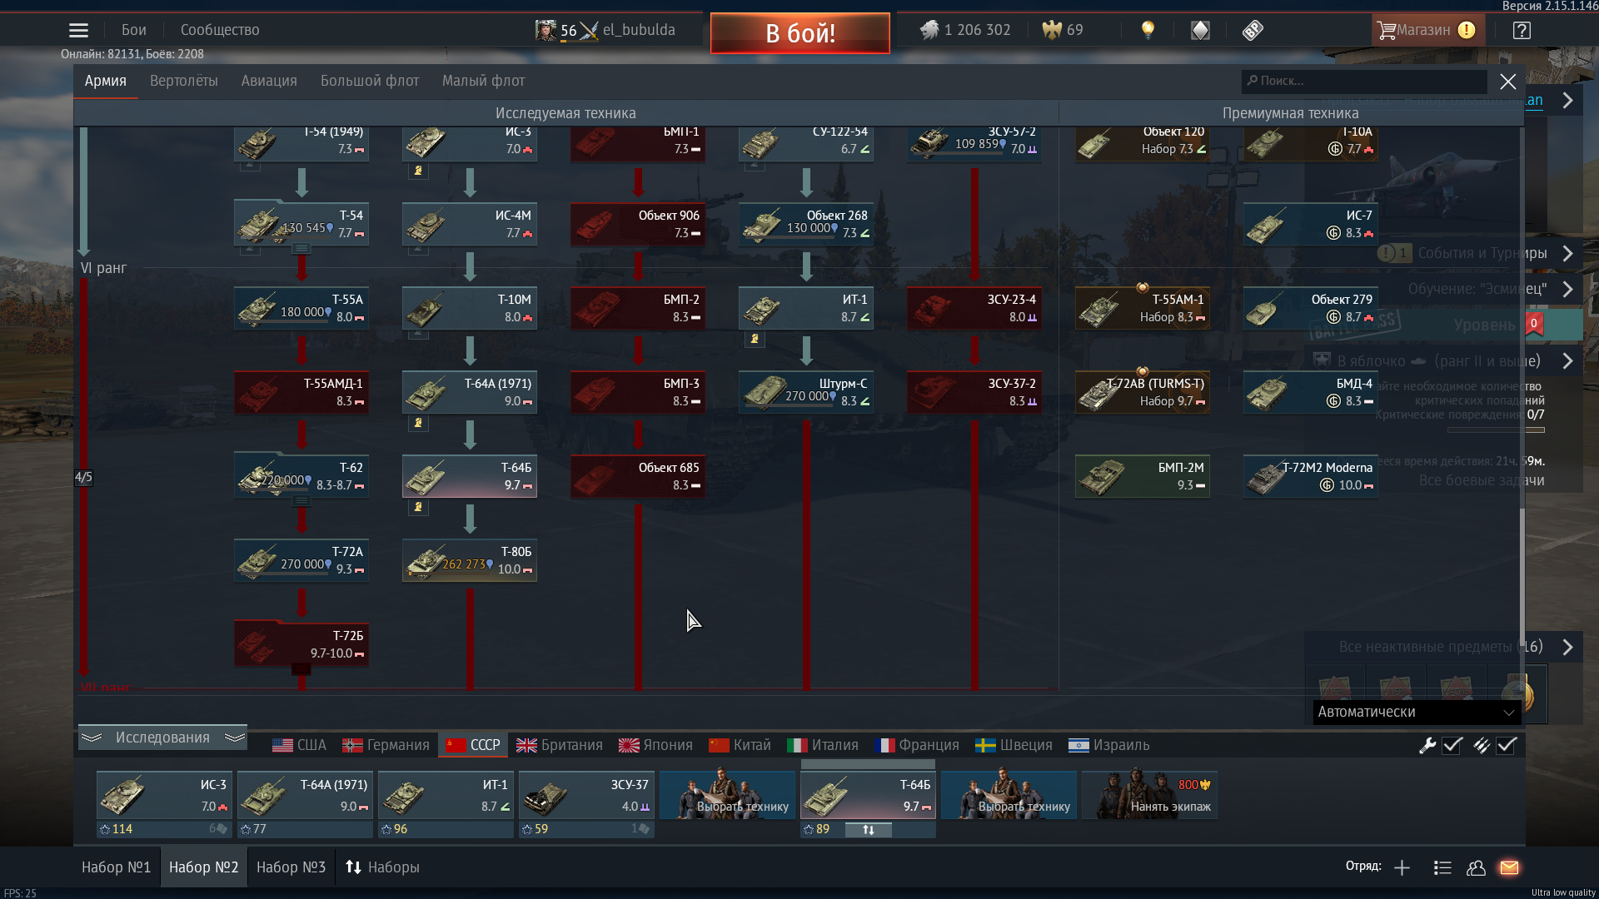Viewport: 1599px width, 899px height.
Task: Expand the Т-62 vehicle group
Action: [x=301, y=500]
